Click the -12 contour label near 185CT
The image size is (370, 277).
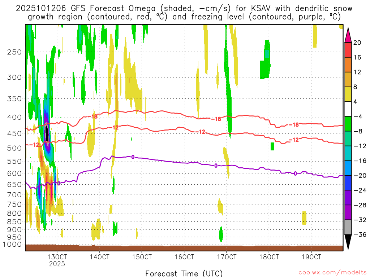pos(294,140)
